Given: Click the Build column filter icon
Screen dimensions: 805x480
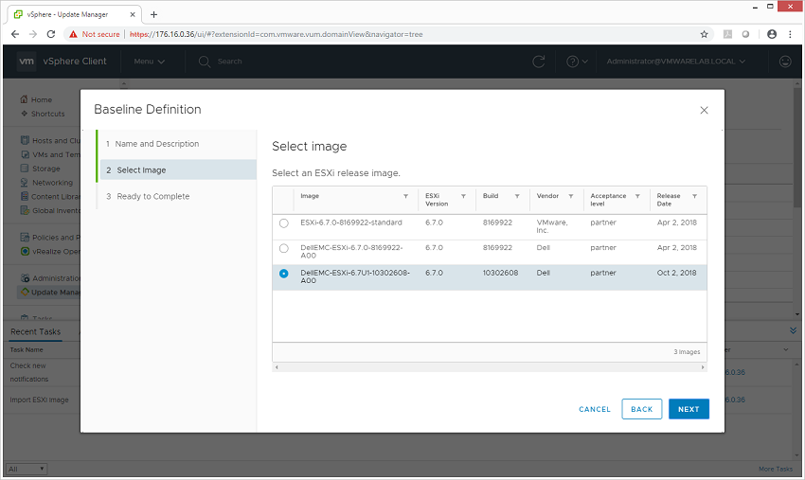Looking at the screenshot, I should click(x=517, y=196).
